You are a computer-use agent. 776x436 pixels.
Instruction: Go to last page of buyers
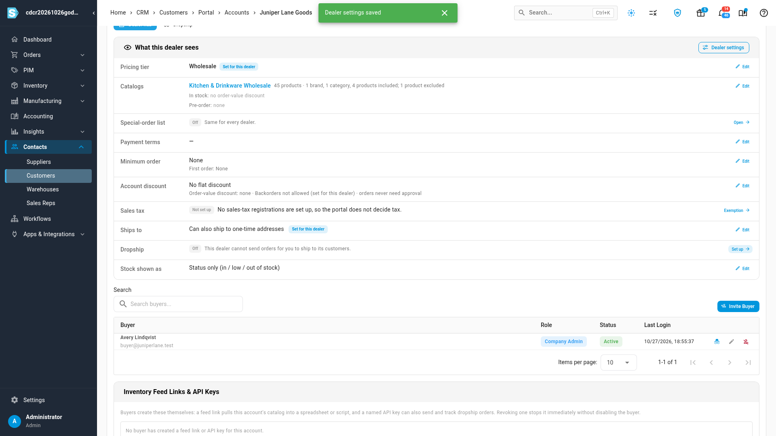coord(749,363)
